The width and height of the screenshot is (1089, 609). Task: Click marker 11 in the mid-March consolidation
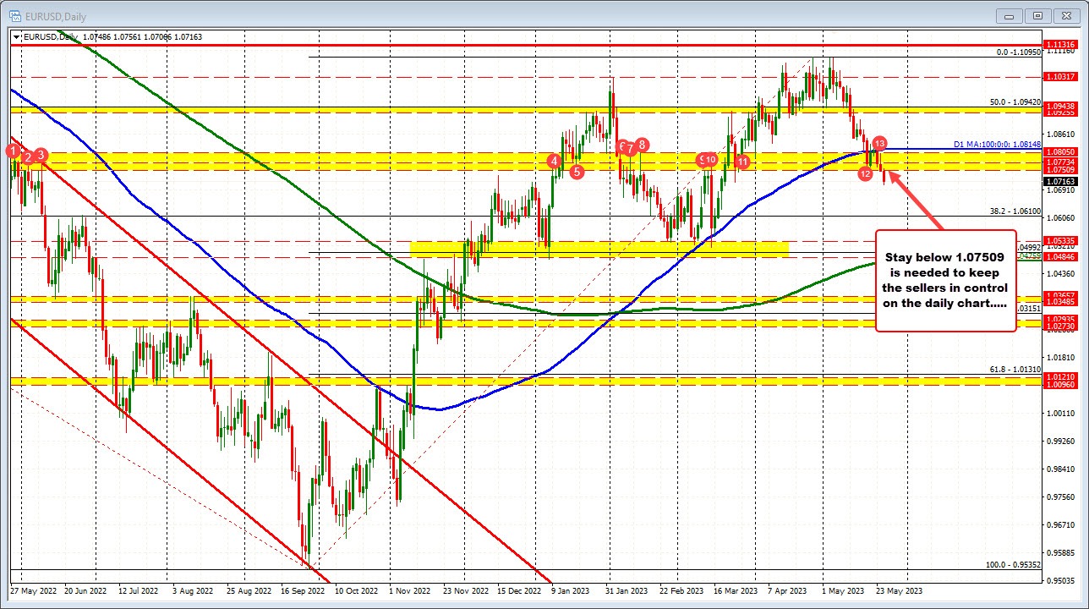742,162
